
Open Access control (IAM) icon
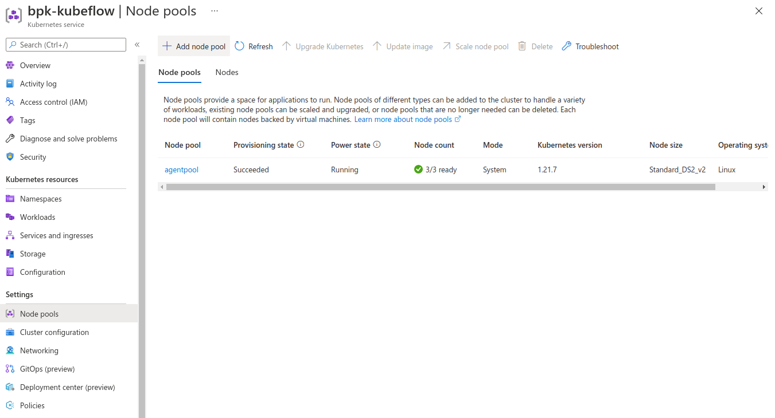(x=10, y=102)
